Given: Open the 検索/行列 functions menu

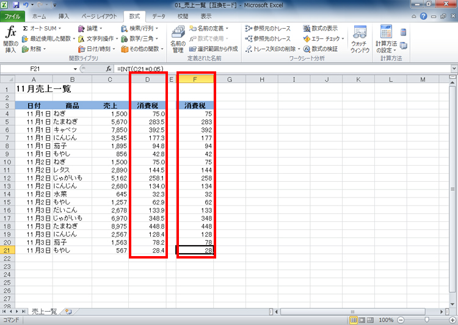Looking at the screenshot, I should pyautogui.click(x=140, y=28).
